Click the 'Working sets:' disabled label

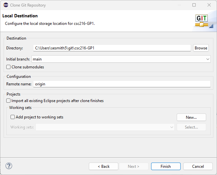(22, 127)
